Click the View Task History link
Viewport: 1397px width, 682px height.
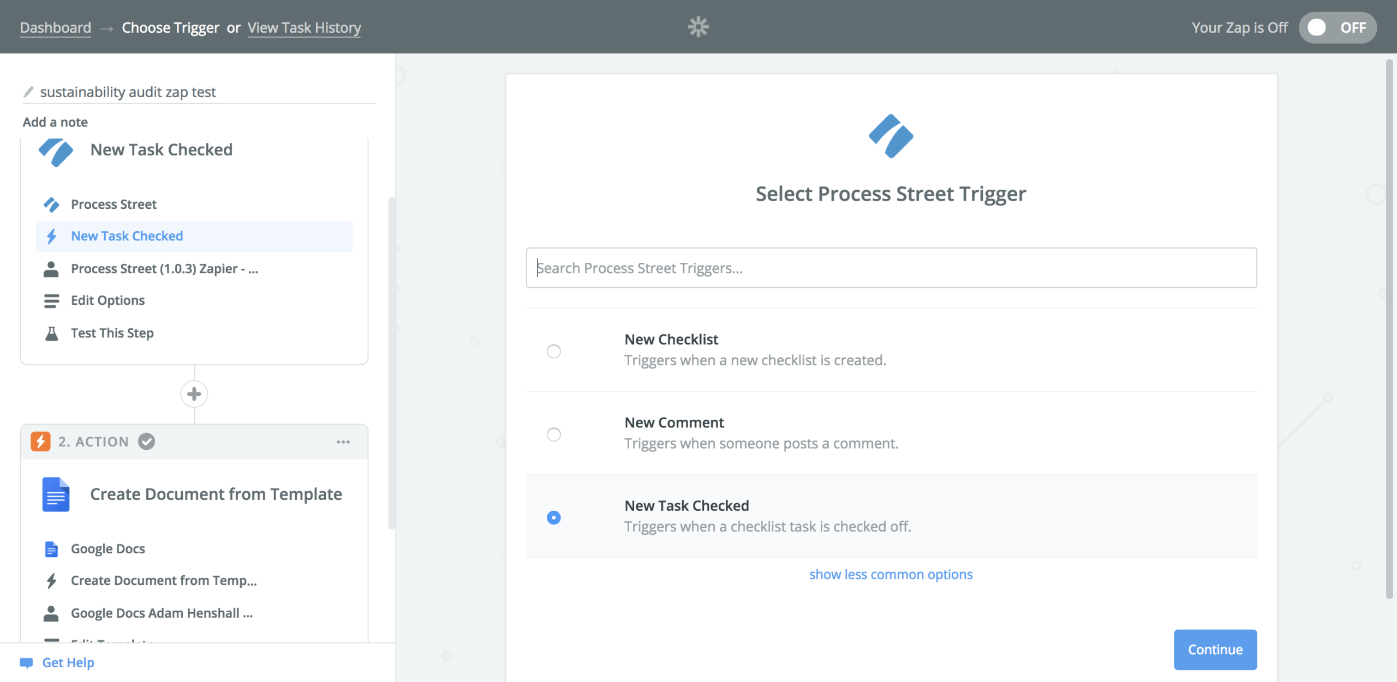point(305,26)
